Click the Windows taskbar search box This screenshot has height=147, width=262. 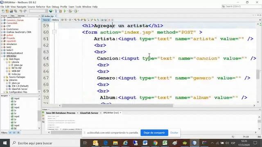pyautogui.click(x=45, y=143)
